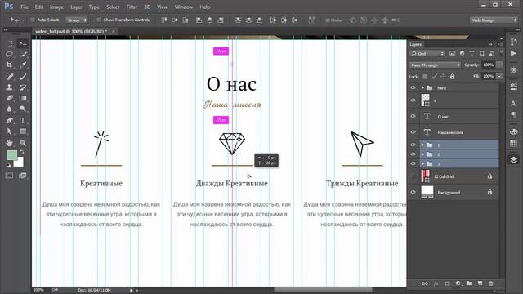Click the Delete Layer trash icon
The width and height of the screenshot is (523, 294).
491,283
